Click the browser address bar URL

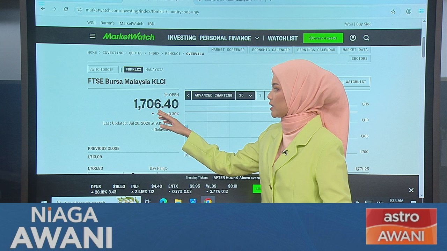[142, 12]
